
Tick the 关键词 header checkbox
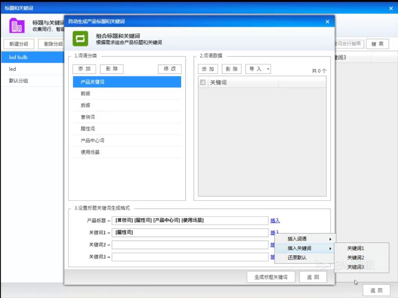[x=203, y=82]
